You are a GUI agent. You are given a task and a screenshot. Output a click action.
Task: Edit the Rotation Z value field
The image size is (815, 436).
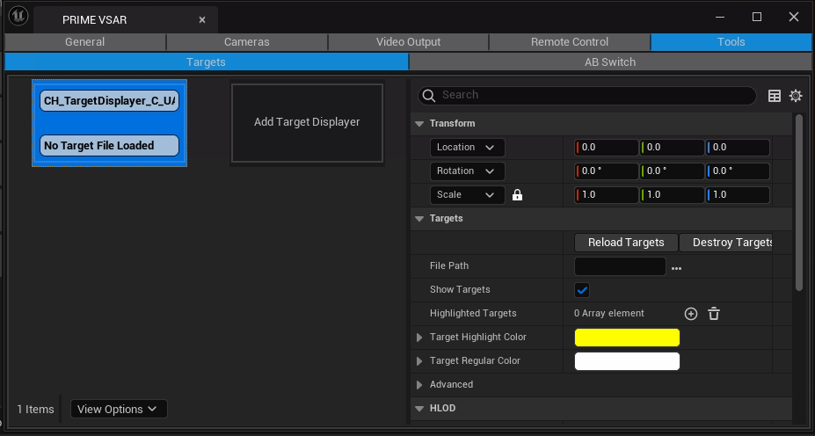[737, 171]
